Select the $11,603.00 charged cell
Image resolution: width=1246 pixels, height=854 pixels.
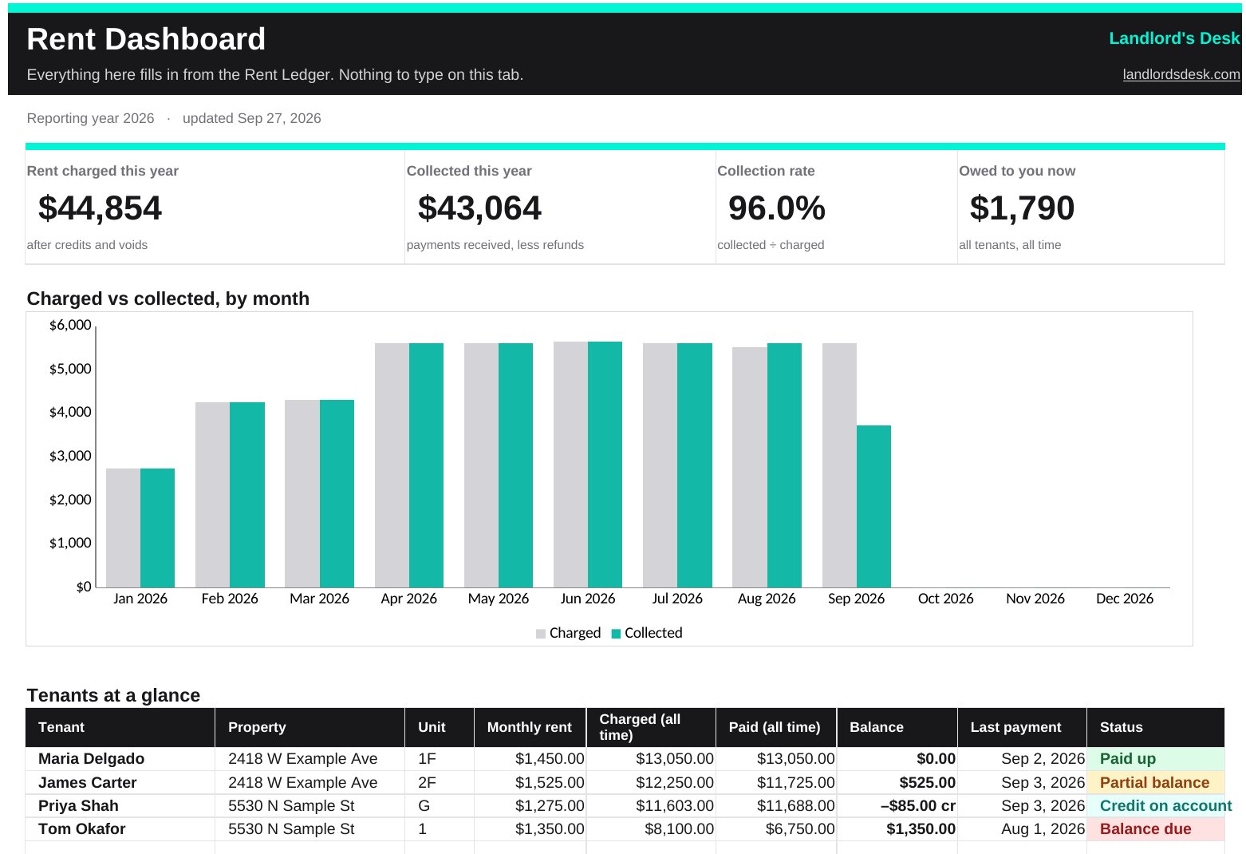(651, 806)
